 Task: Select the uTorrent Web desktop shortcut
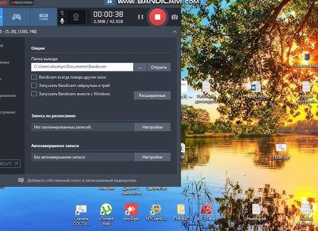point(106,215)
